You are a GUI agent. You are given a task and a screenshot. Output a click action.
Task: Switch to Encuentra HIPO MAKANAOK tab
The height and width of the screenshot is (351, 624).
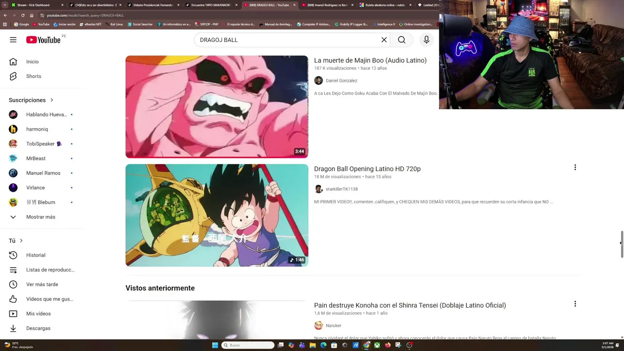coord(211,5)
